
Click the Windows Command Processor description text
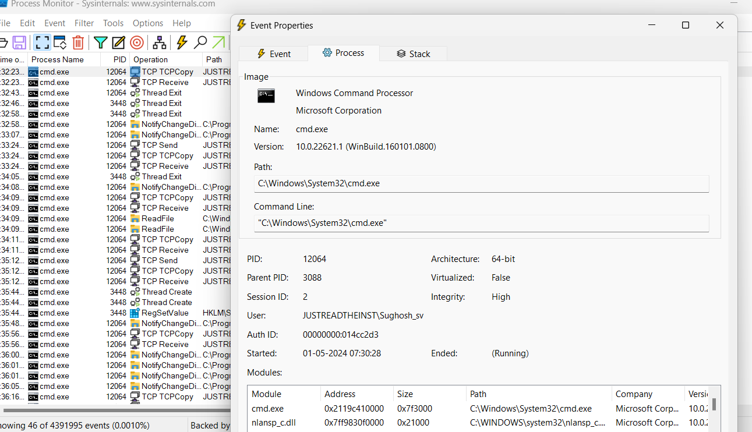(x=354, y=93)
